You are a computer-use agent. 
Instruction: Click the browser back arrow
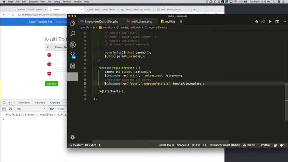[x=4, y=15]
